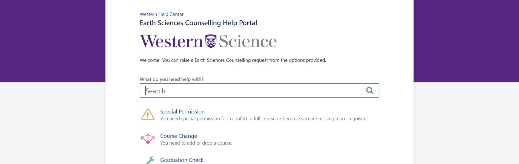
Task: Click the grey page background below the banner
Action: tap(52, 123)
